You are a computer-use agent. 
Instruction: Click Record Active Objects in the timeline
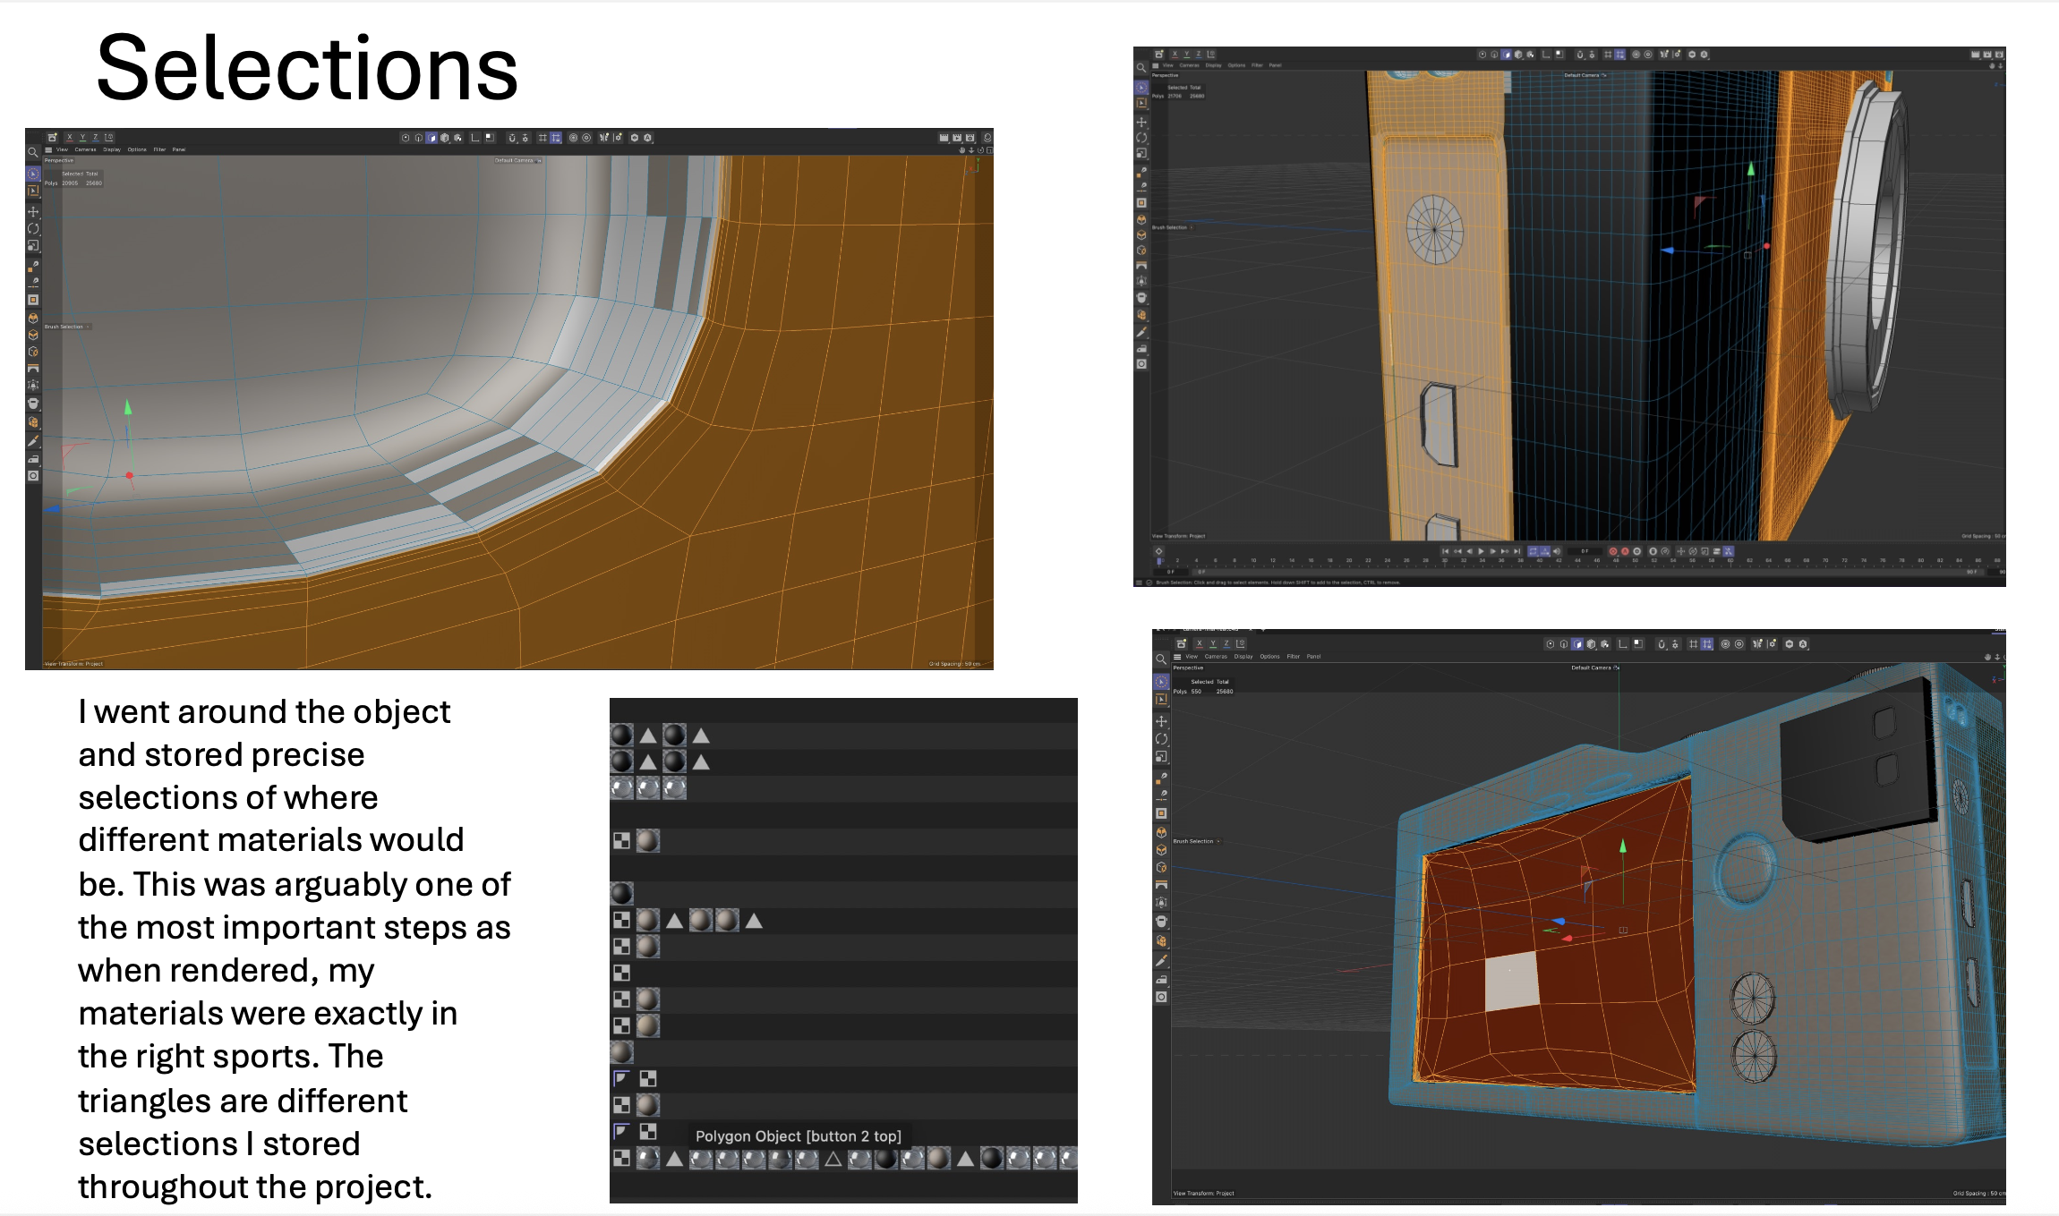point(1613,551)
